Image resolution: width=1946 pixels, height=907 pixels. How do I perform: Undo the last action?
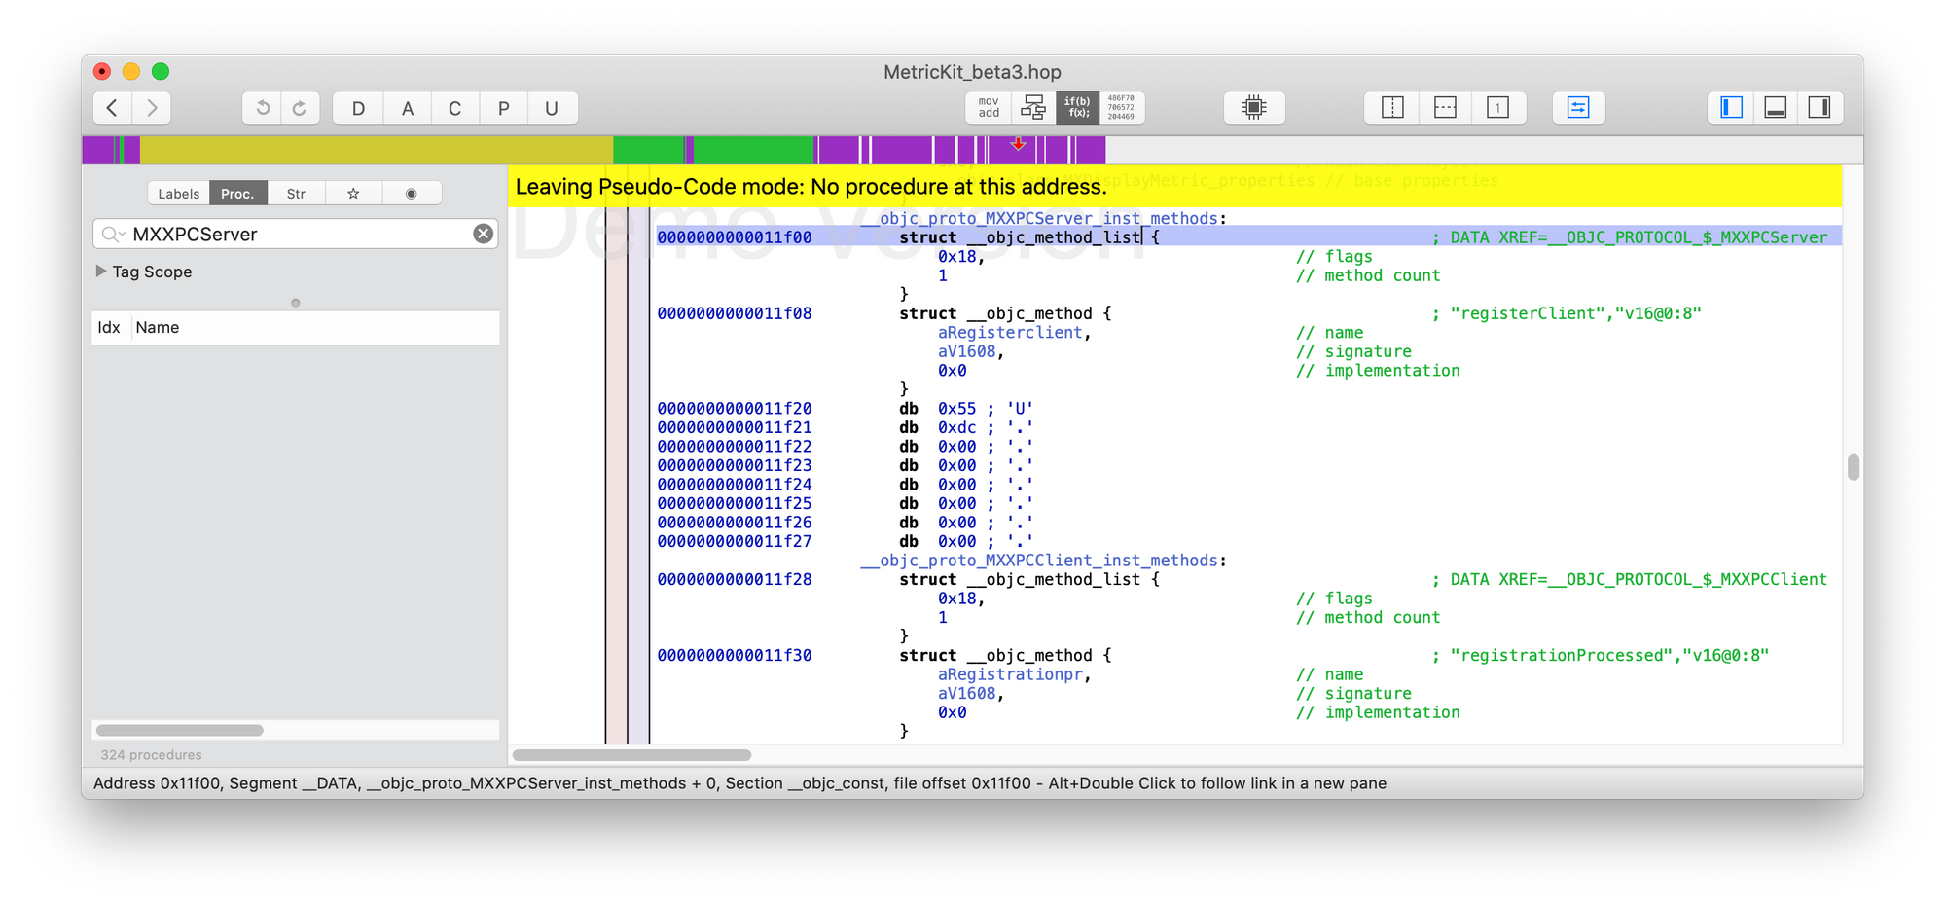[262, 108]
